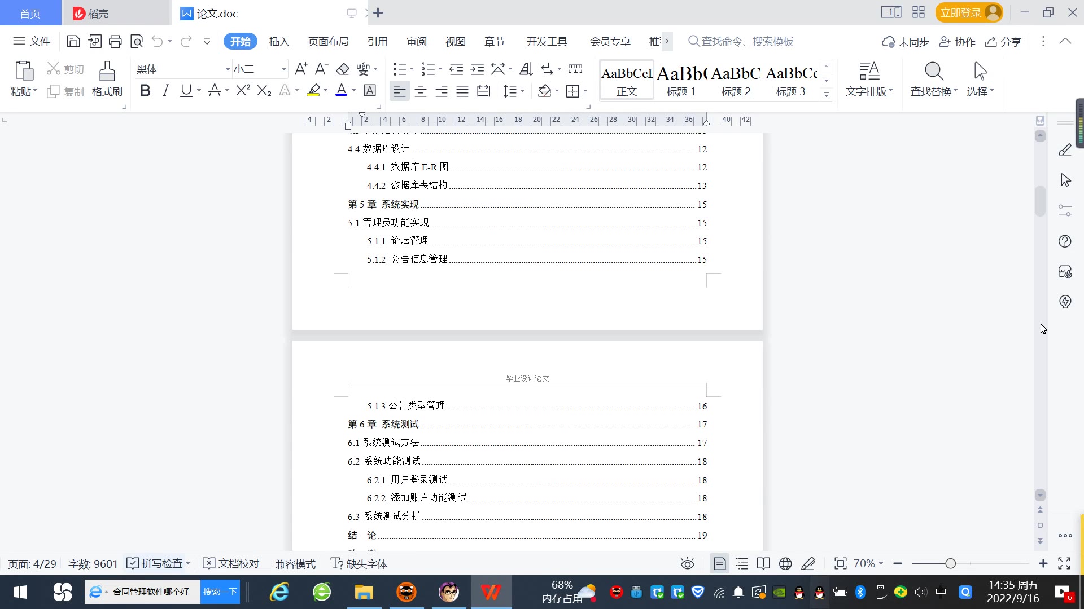Open the 页面布局 ribbon tab

click(328, 42)
